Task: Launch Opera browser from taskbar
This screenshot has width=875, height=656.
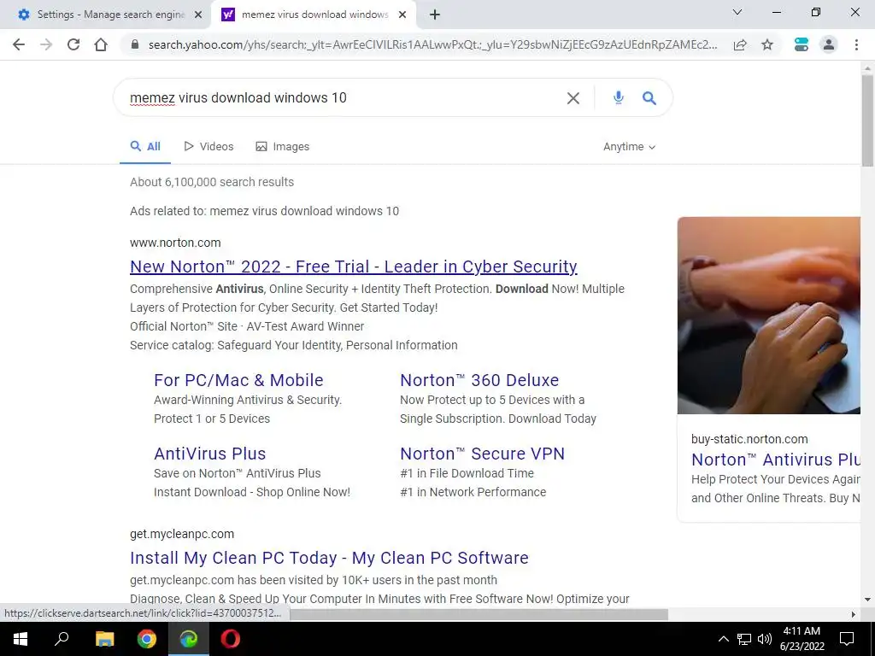Action: click(230, 639)
